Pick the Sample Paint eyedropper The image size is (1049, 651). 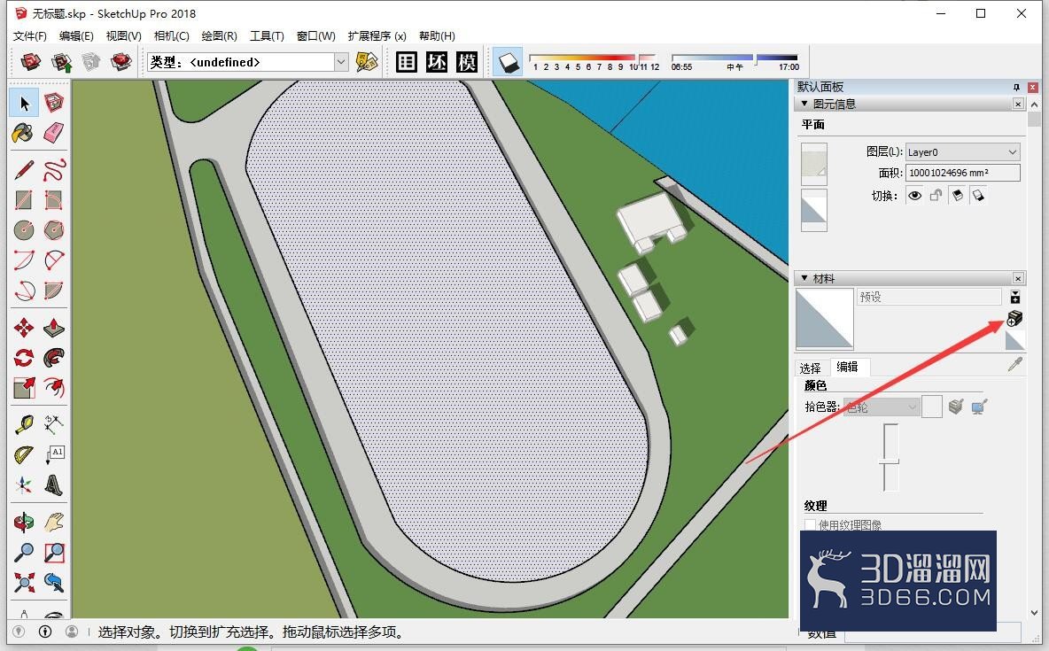(1014, 365)
